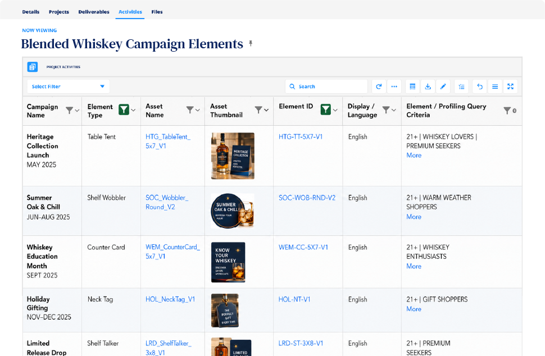Select the Activities tab

pyautogui.click(x=130, y=12)
